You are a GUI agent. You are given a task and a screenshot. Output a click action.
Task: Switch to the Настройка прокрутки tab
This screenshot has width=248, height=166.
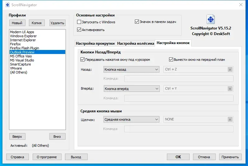[x=95, y=43]
